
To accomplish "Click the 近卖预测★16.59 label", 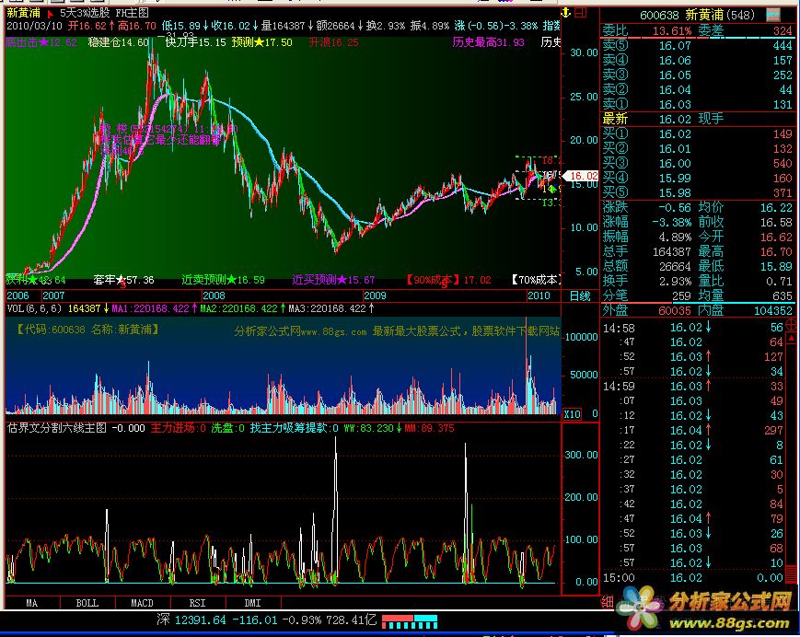I will (x=224, y=280).
